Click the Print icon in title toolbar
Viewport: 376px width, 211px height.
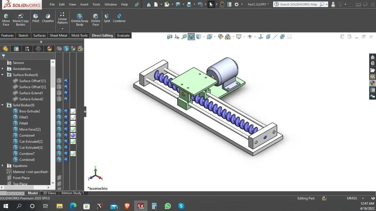(x=189, y=4)
